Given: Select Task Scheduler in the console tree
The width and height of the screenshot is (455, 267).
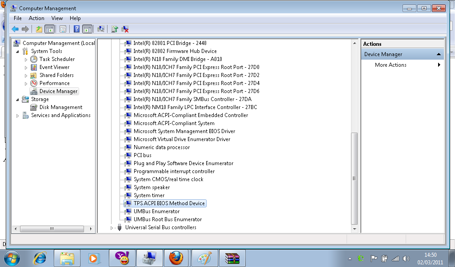Looking at the screenshot, I should (57, 59).
